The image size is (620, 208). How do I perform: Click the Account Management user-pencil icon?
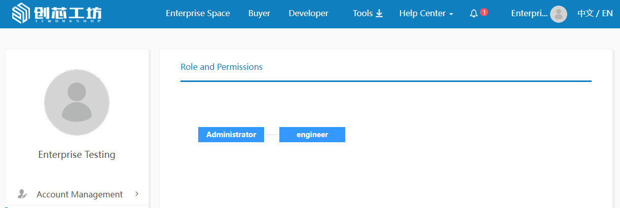tap(22, 194)
